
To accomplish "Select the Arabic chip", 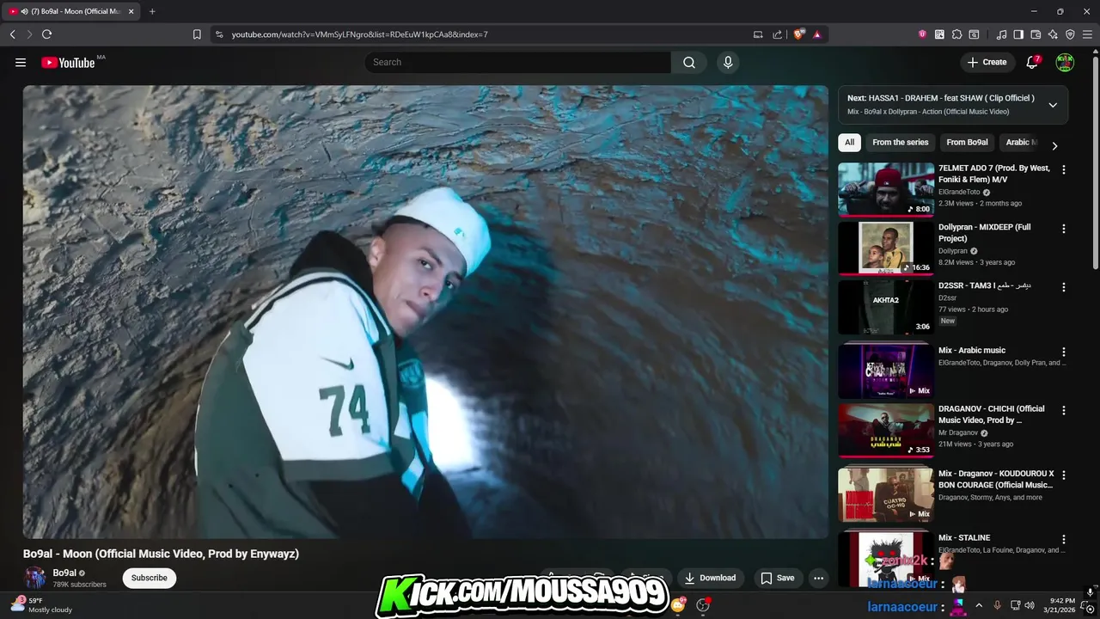I will [1021, 143].
